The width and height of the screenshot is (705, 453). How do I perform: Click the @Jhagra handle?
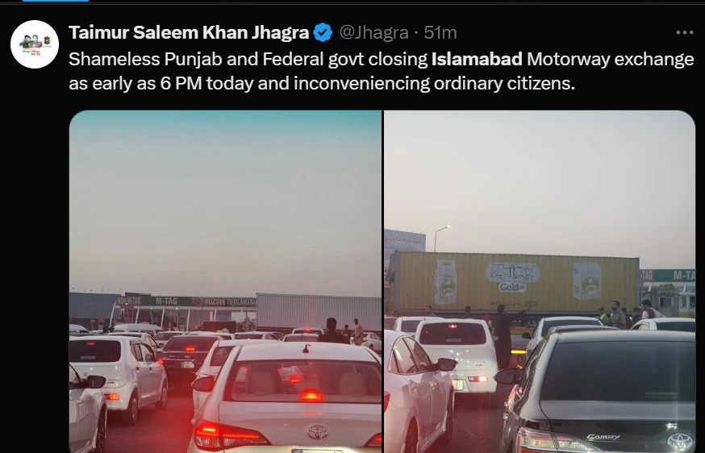(x=373, y=33)
